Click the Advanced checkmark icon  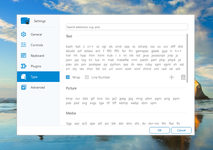coord(24,87)
